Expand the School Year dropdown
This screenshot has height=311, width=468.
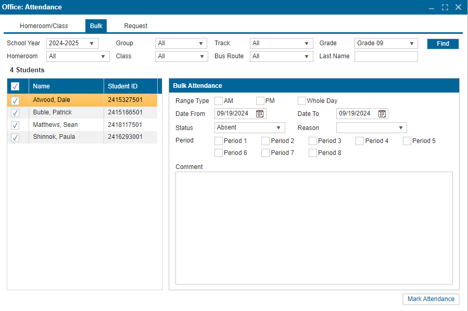[x=72, y=44]
